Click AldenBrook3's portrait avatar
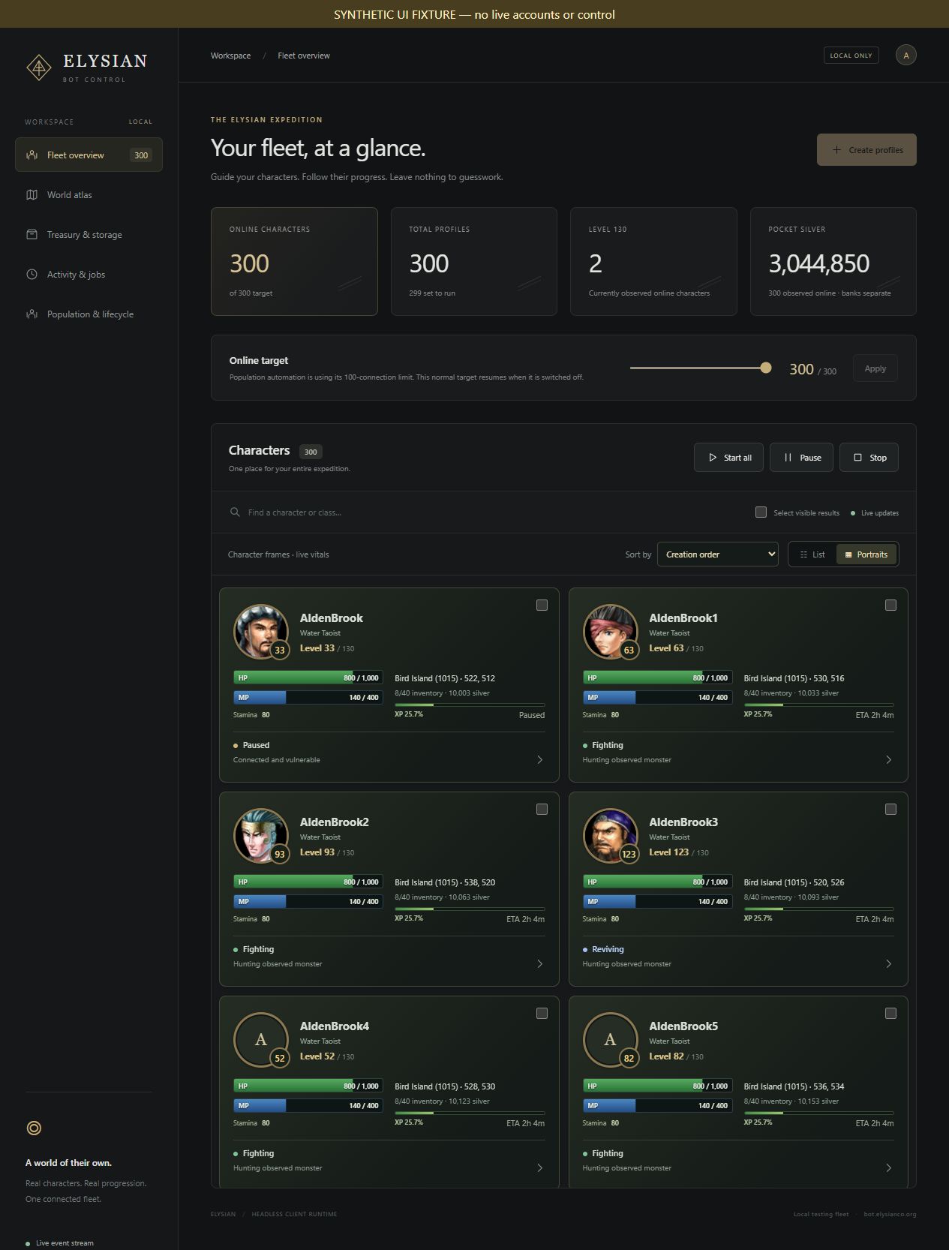The height and width of the screenshot is (1250, 949). [x=610, y=836]
